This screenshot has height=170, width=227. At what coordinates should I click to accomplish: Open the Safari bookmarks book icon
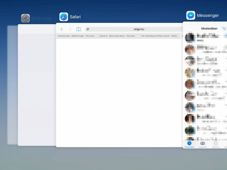pyautogui.click(x=79, y=29)
